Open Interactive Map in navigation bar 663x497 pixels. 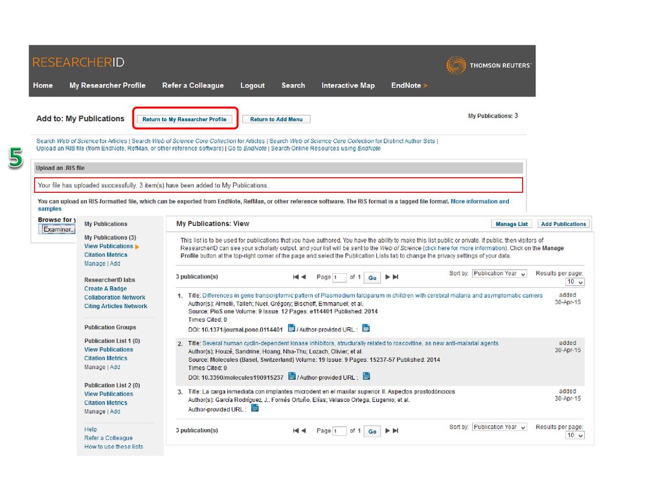[348, 85]
